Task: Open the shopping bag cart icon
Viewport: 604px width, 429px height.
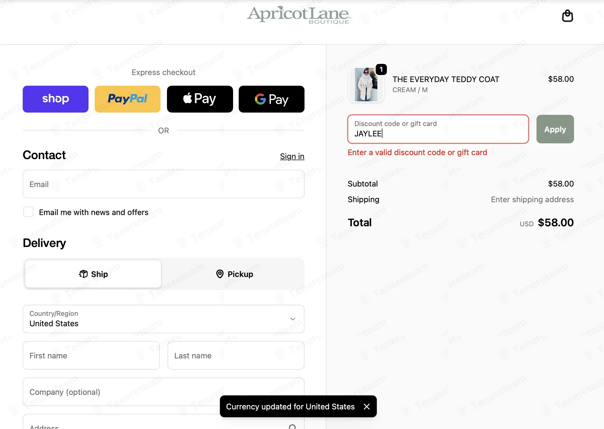Action: pyautogui.click(x=567, y=16)
